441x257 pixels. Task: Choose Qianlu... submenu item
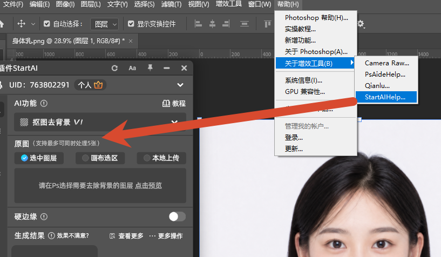(x=386, y=86)
